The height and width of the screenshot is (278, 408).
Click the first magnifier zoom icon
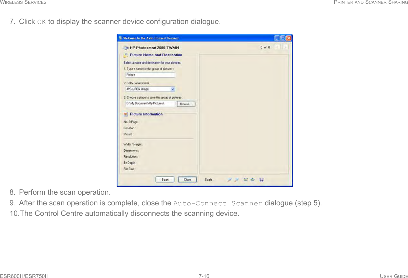[230, 180]
